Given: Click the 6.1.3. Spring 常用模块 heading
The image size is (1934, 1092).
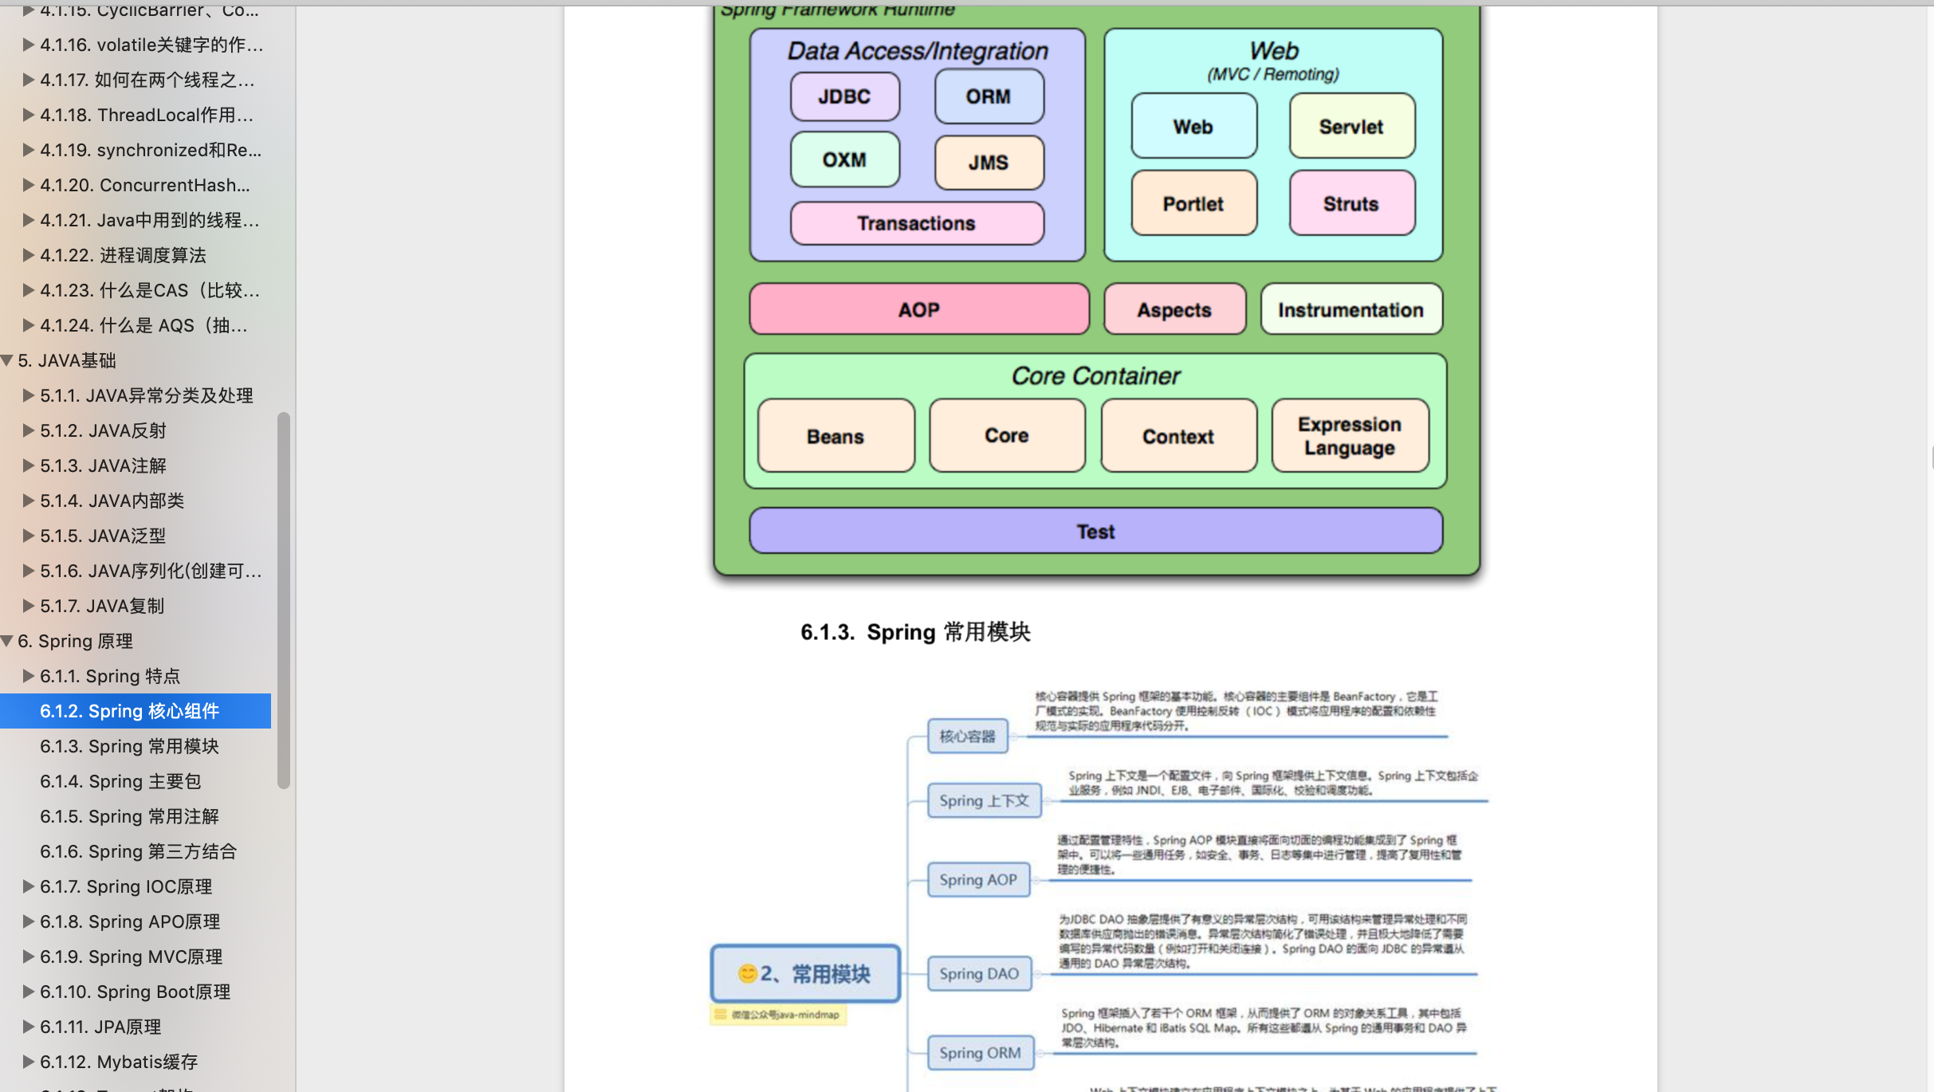Looking at the screenshot, I should coord(915,632).
